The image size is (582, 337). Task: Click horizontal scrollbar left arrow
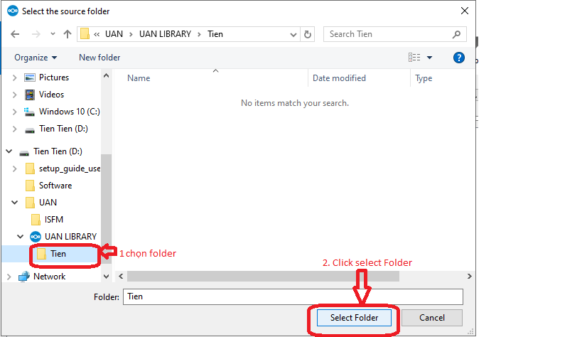[121, 276]
